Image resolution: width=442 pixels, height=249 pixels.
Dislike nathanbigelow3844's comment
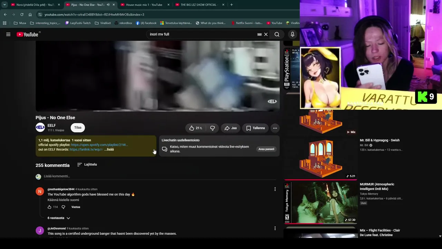[63, 207]
